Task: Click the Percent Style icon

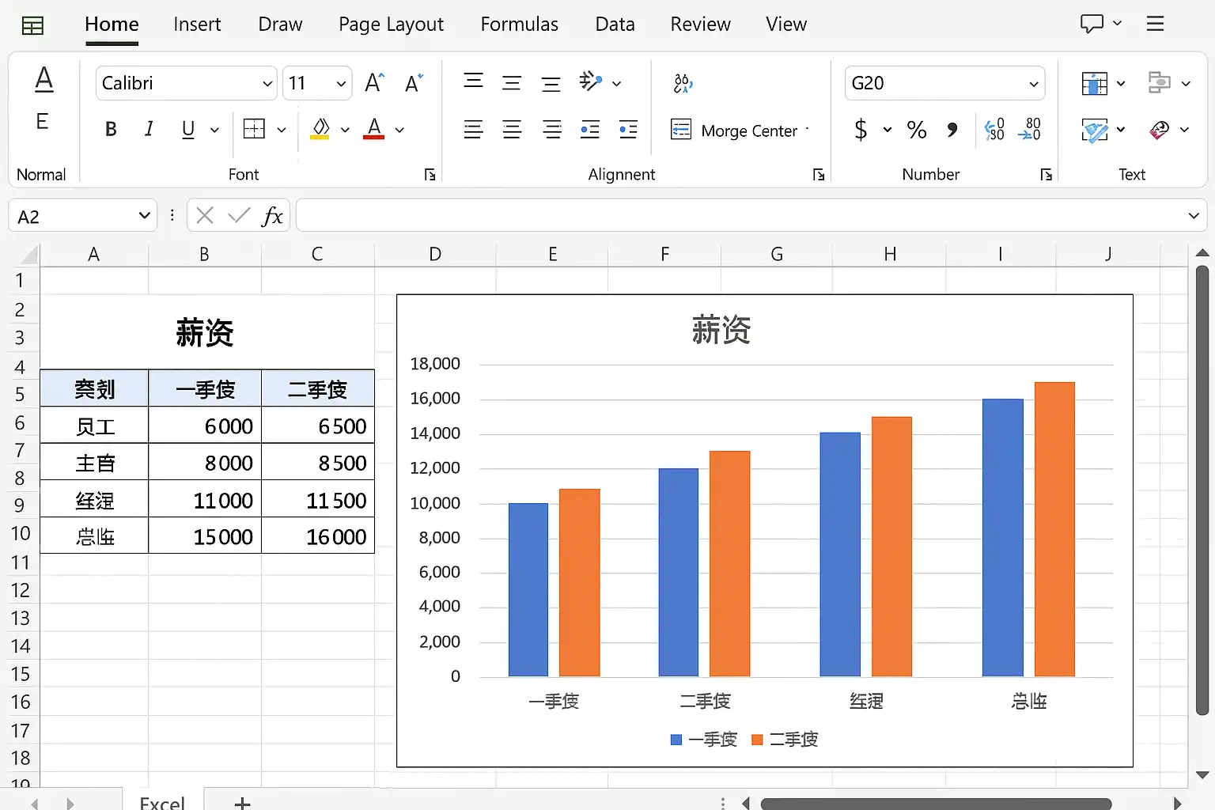Action: [x=917, y=130]
